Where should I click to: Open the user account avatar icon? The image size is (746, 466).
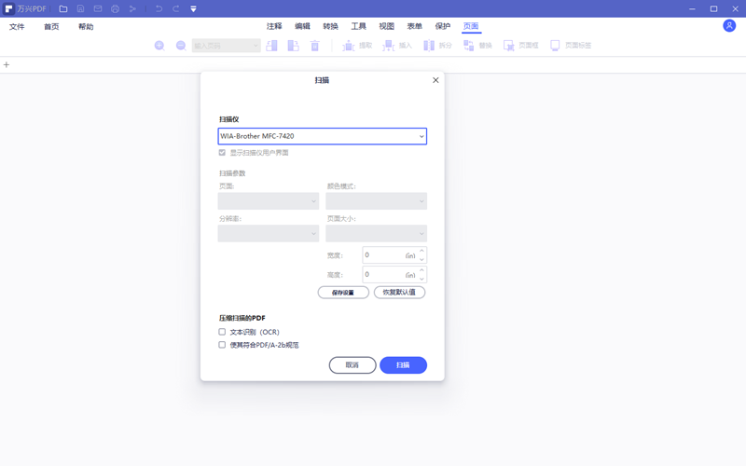pyautogui.click(x=729, y=26)
